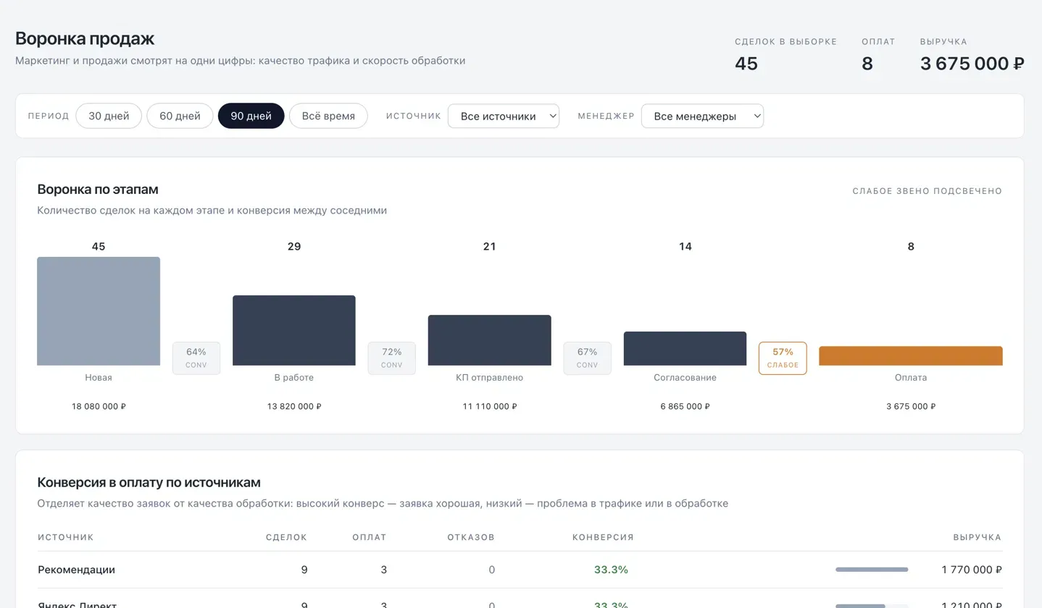
Task: Click the 6 865 000 ₽ amount
Action: 685,407
